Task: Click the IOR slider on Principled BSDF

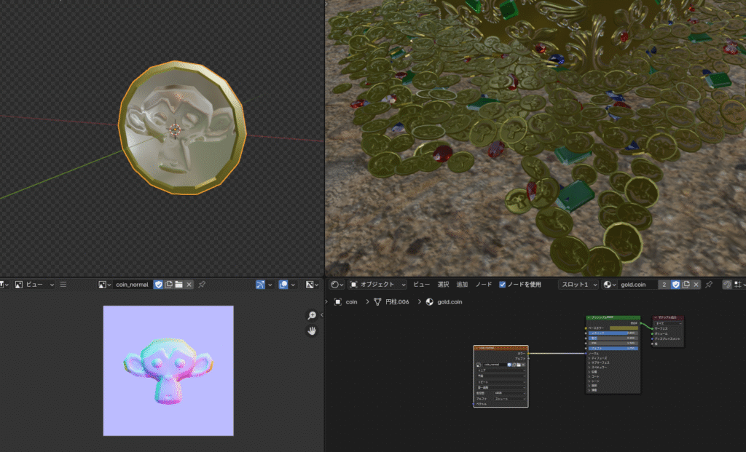Action: pos(613,343)
